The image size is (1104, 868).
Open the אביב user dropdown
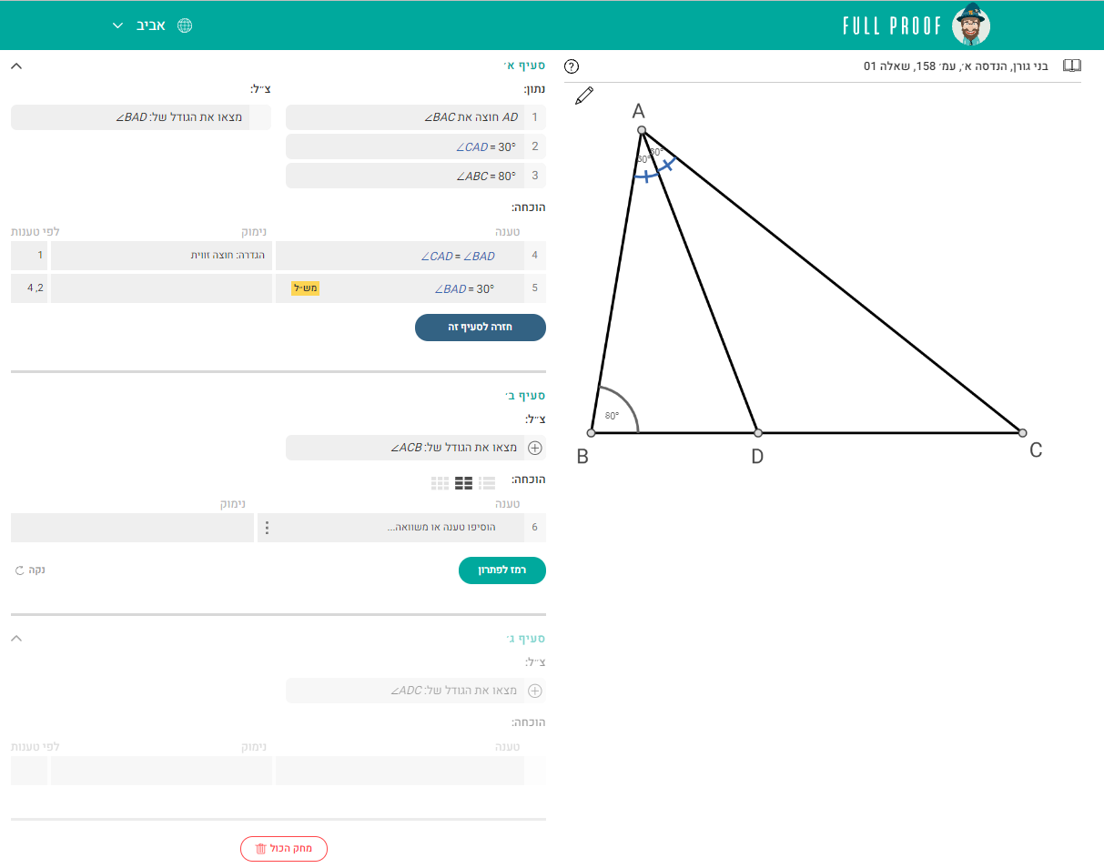(139, 25)
